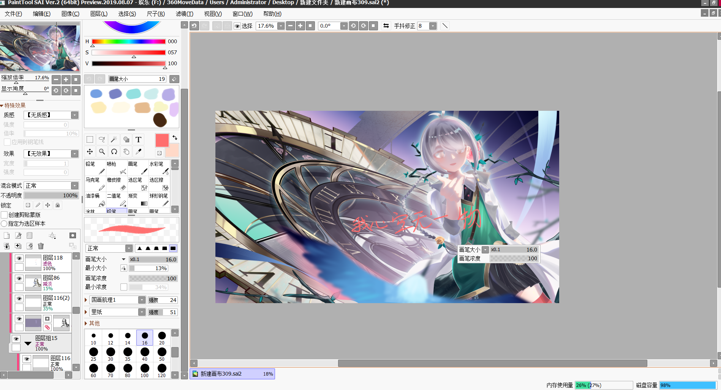
Task: Open the 滤镜(T) menu
Action: point(185,14)
